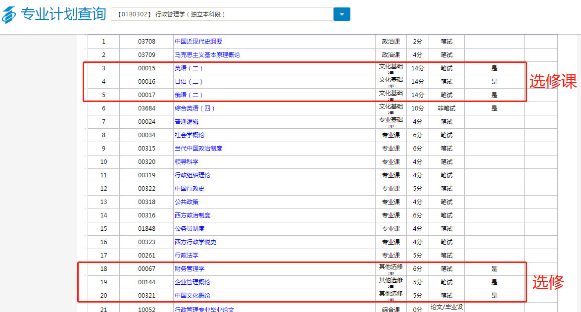Screen dimensions: 581x312
Task: Select course code 00015
Action: click(146, 68)
